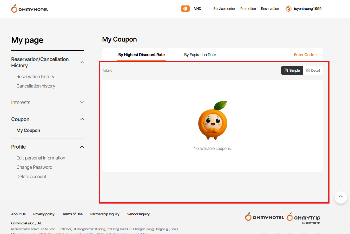Select the By Expiration Date tab
Screen dimensions: 350x234
[200, 55]
